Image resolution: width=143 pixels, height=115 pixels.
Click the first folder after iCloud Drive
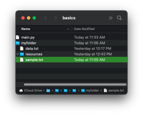pos(48,90)
